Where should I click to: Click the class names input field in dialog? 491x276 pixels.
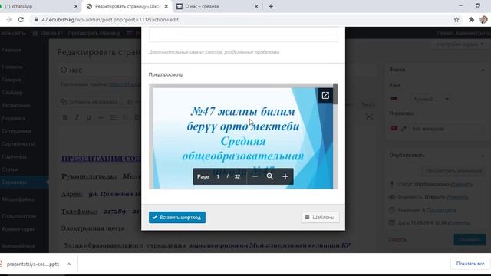pos(244,34)
